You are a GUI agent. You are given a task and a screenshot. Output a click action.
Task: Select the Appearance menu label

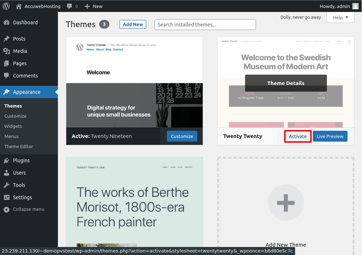[26, 92]
